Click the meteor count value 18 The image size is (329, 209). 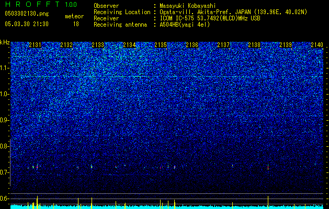(x=76, y=24)
